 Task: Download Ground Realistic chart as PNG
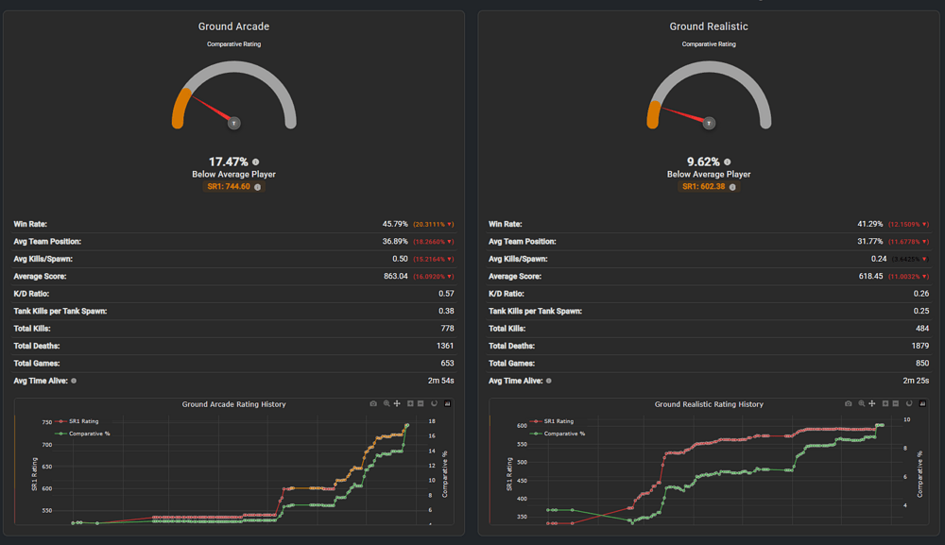(x=848, y=403)
